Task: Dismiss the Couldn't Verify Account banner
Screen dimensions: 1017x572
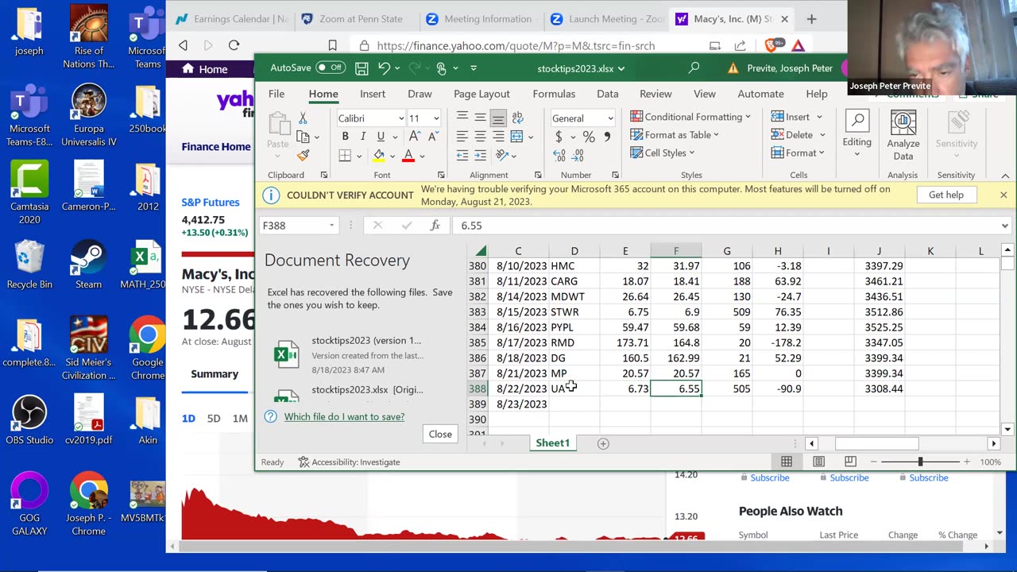Action: 1003,195
